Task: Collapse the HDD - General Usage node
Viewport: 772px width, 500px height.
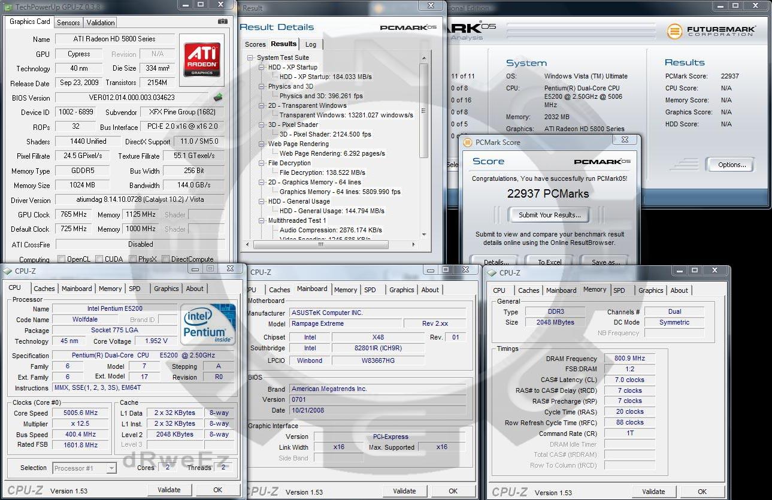Action: click(x=261, y=201)
